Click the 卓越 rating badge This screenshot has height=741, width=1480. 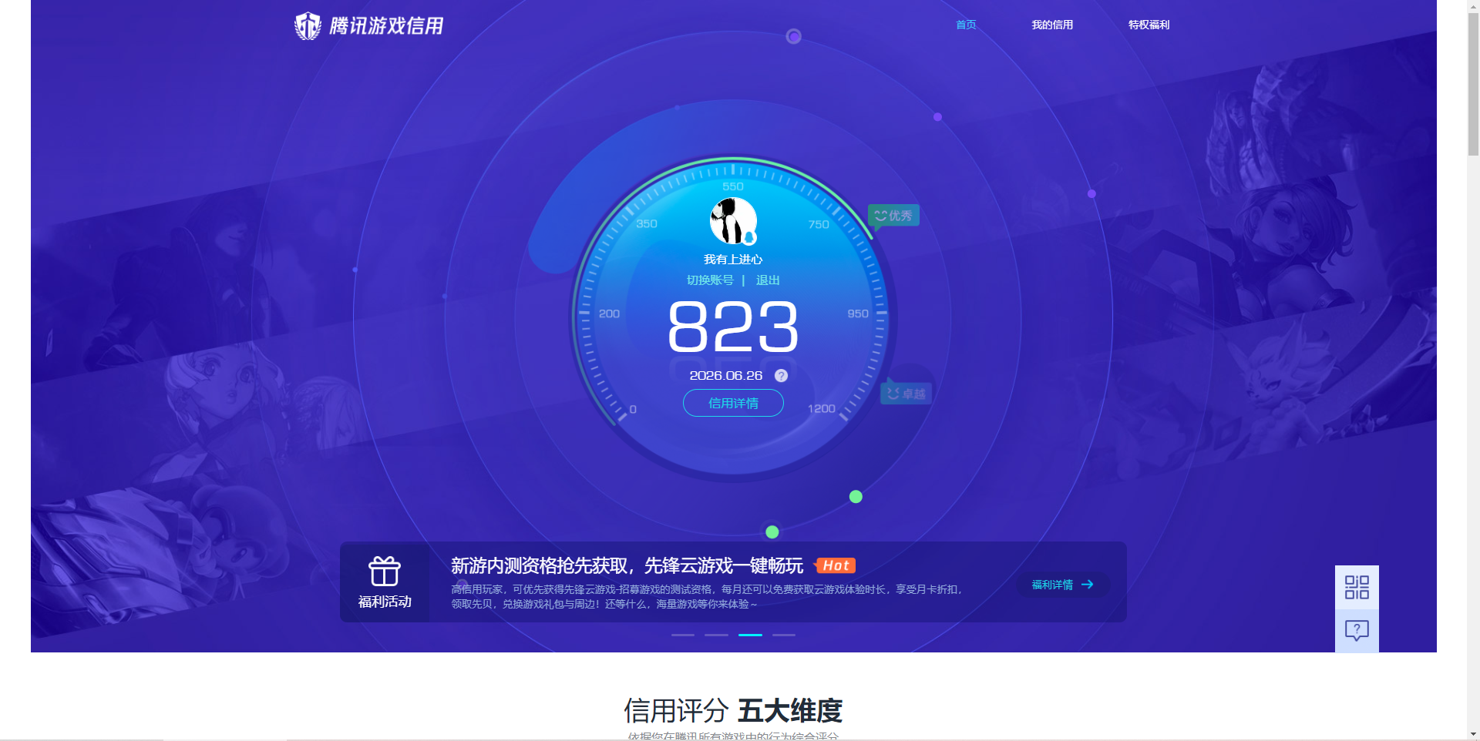point(906,394)
